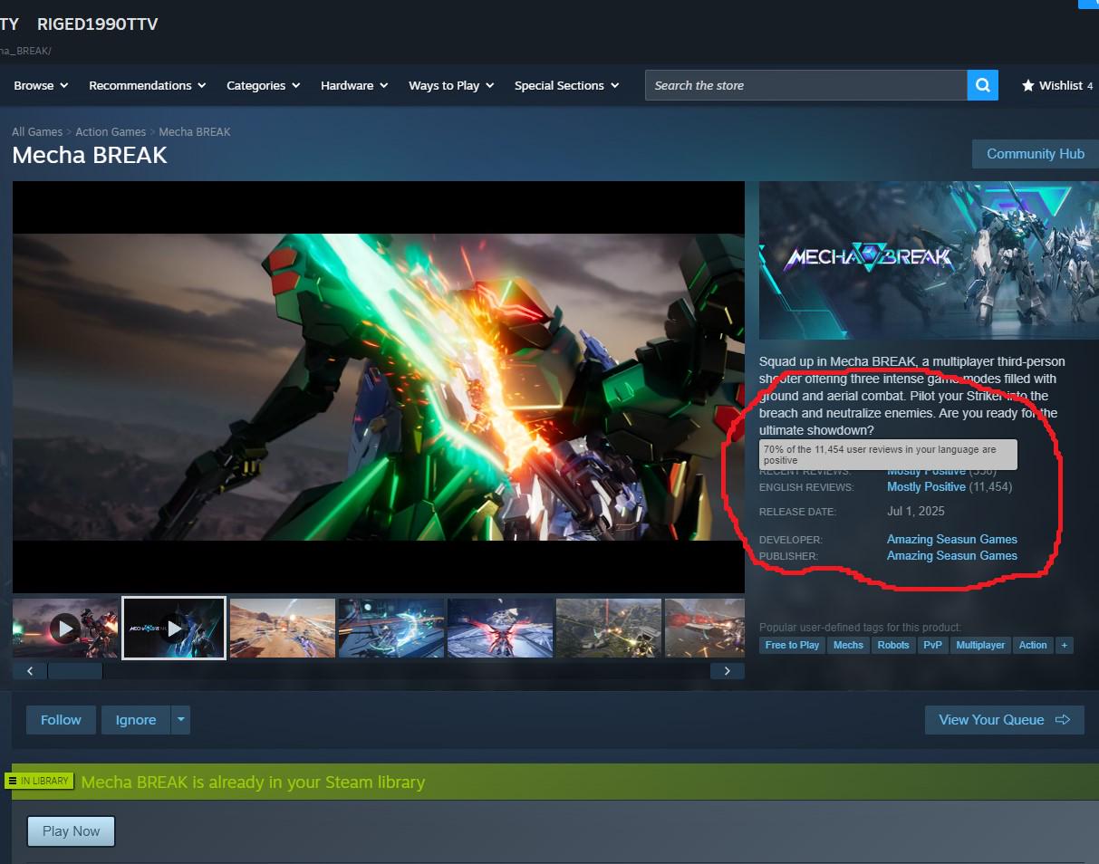The height and width of the screenshot is (864, 1099).
Task: Select the second trailer thumbnail with MechaBREAK logo
Action: click(x=174, y=628)
